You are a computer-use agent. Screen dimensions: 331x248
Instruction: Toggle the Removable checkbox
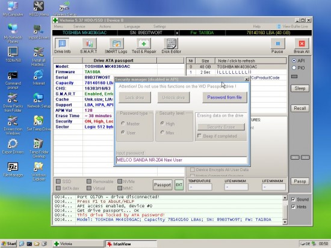click(89, 181)
